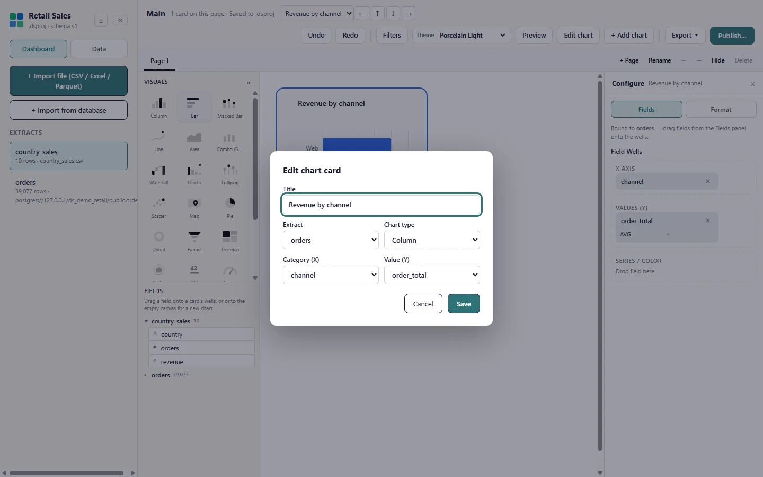Open the Chart type dropdown
Image resolution: width=763 pixels, height=477 pixels.
pyautogui.click(x=432, y=240)
